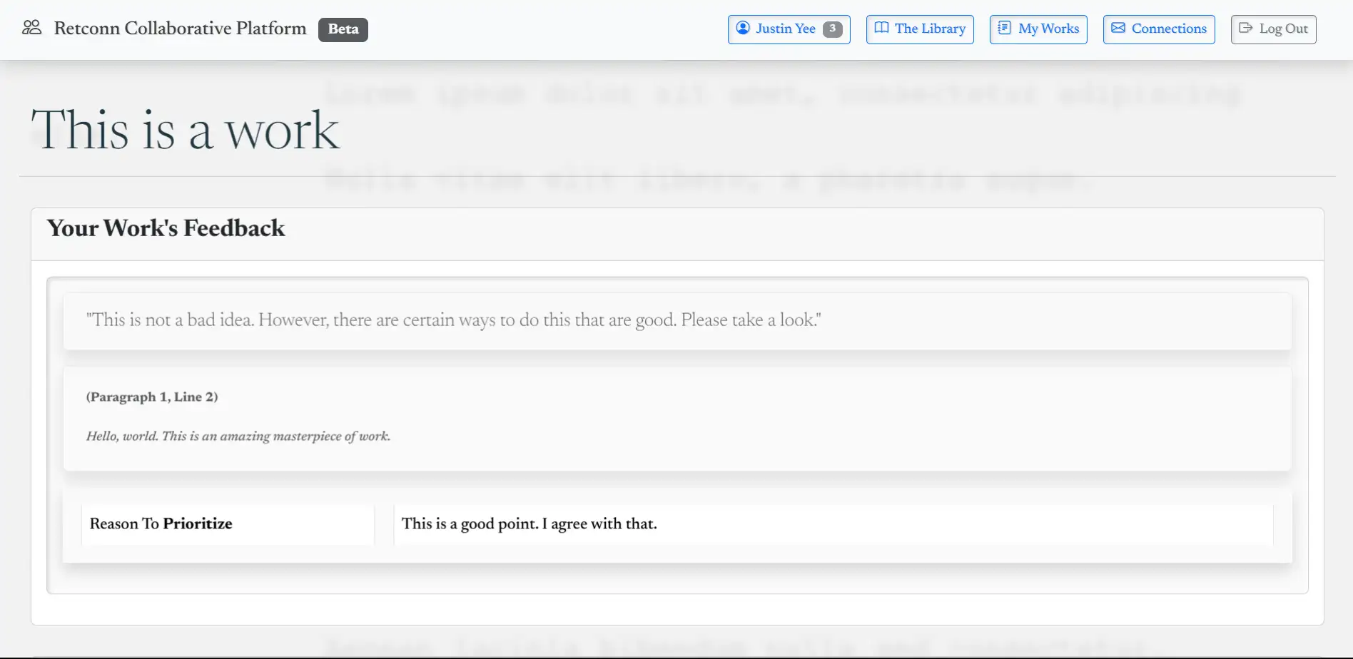
Task: Click the Beta badge next to the title
Action: pyautogui.click(x=343, y=29)
